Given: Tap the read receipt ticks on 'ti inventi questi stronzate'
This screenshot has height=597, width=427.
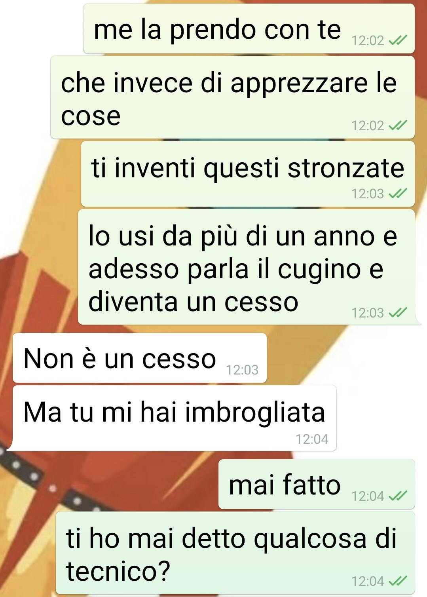Looking at the screenshot, I should coord(397,194).
